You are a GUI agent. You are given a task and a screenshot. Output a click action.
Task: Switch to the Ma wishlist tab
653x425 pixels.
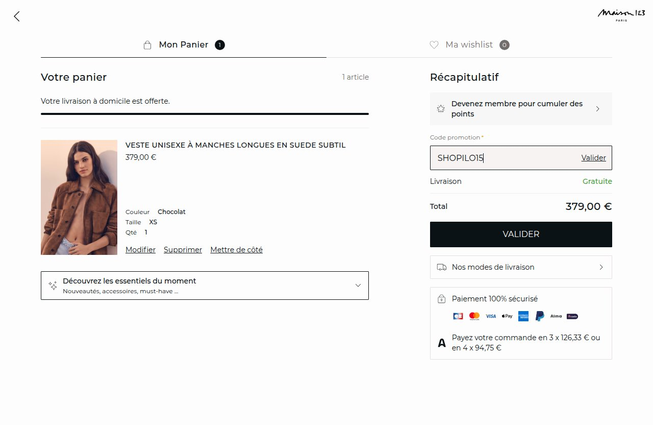(469, 45)
